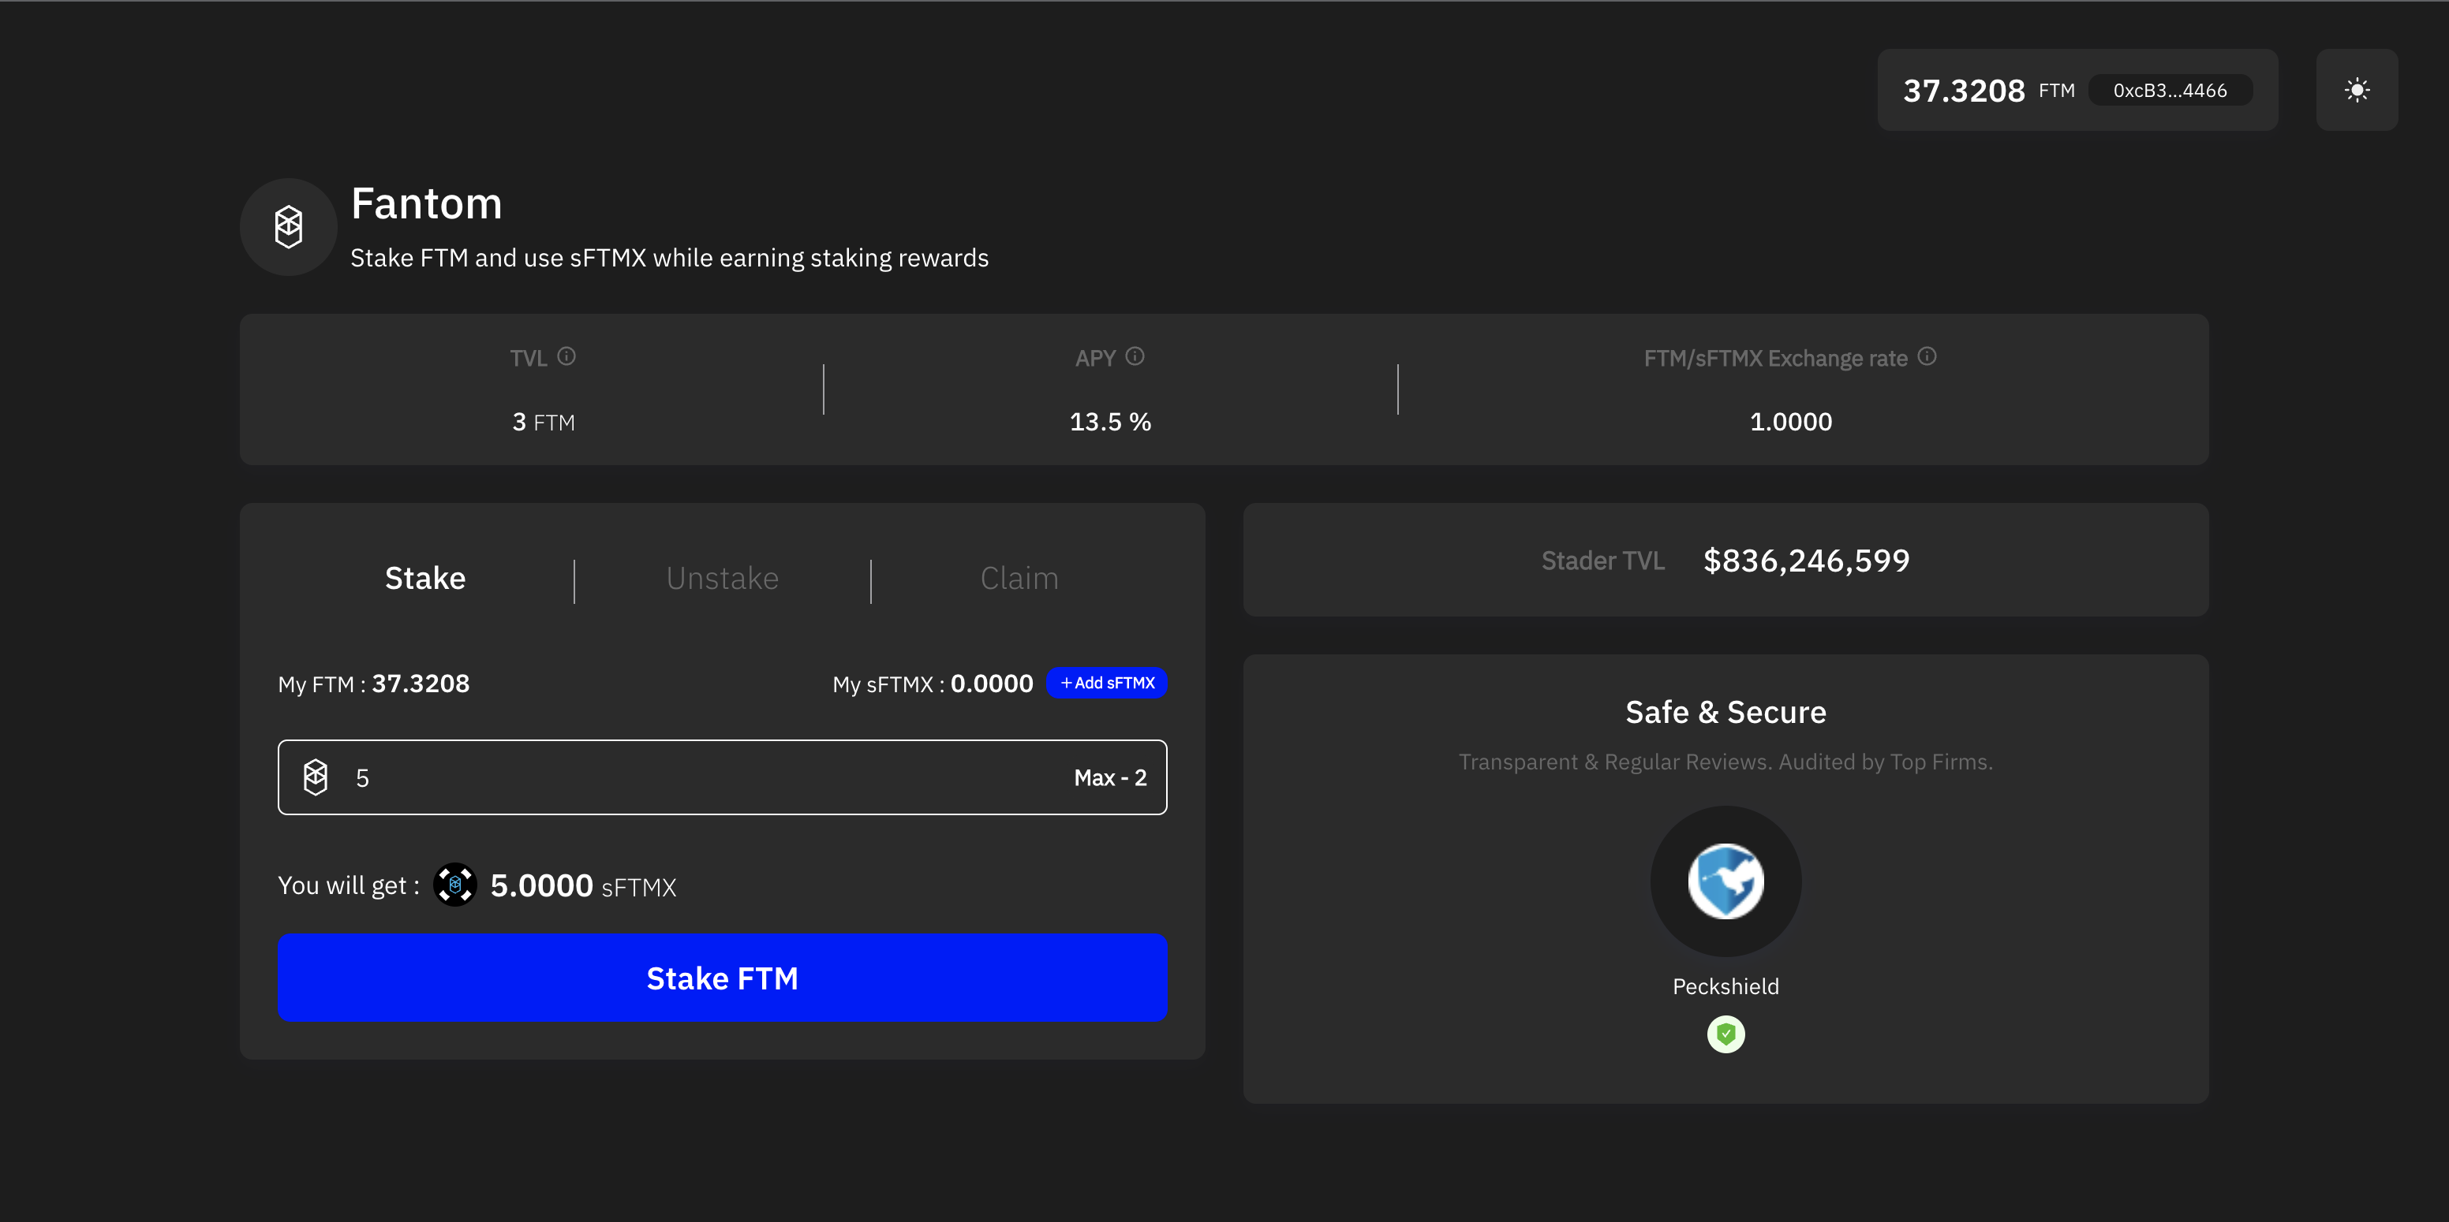Switch to the Unstake tab
Viewport: 2449px width, 1222px height.
[x=723, y=578]
